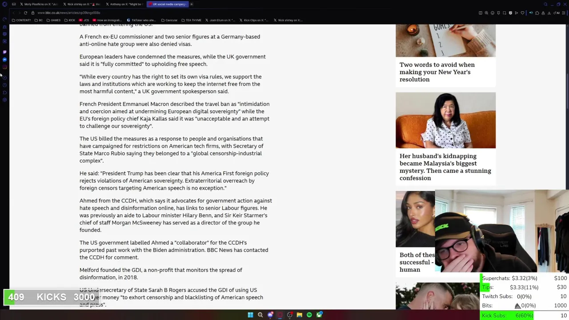Click the tab audio speaker icon

pos(531,13)
